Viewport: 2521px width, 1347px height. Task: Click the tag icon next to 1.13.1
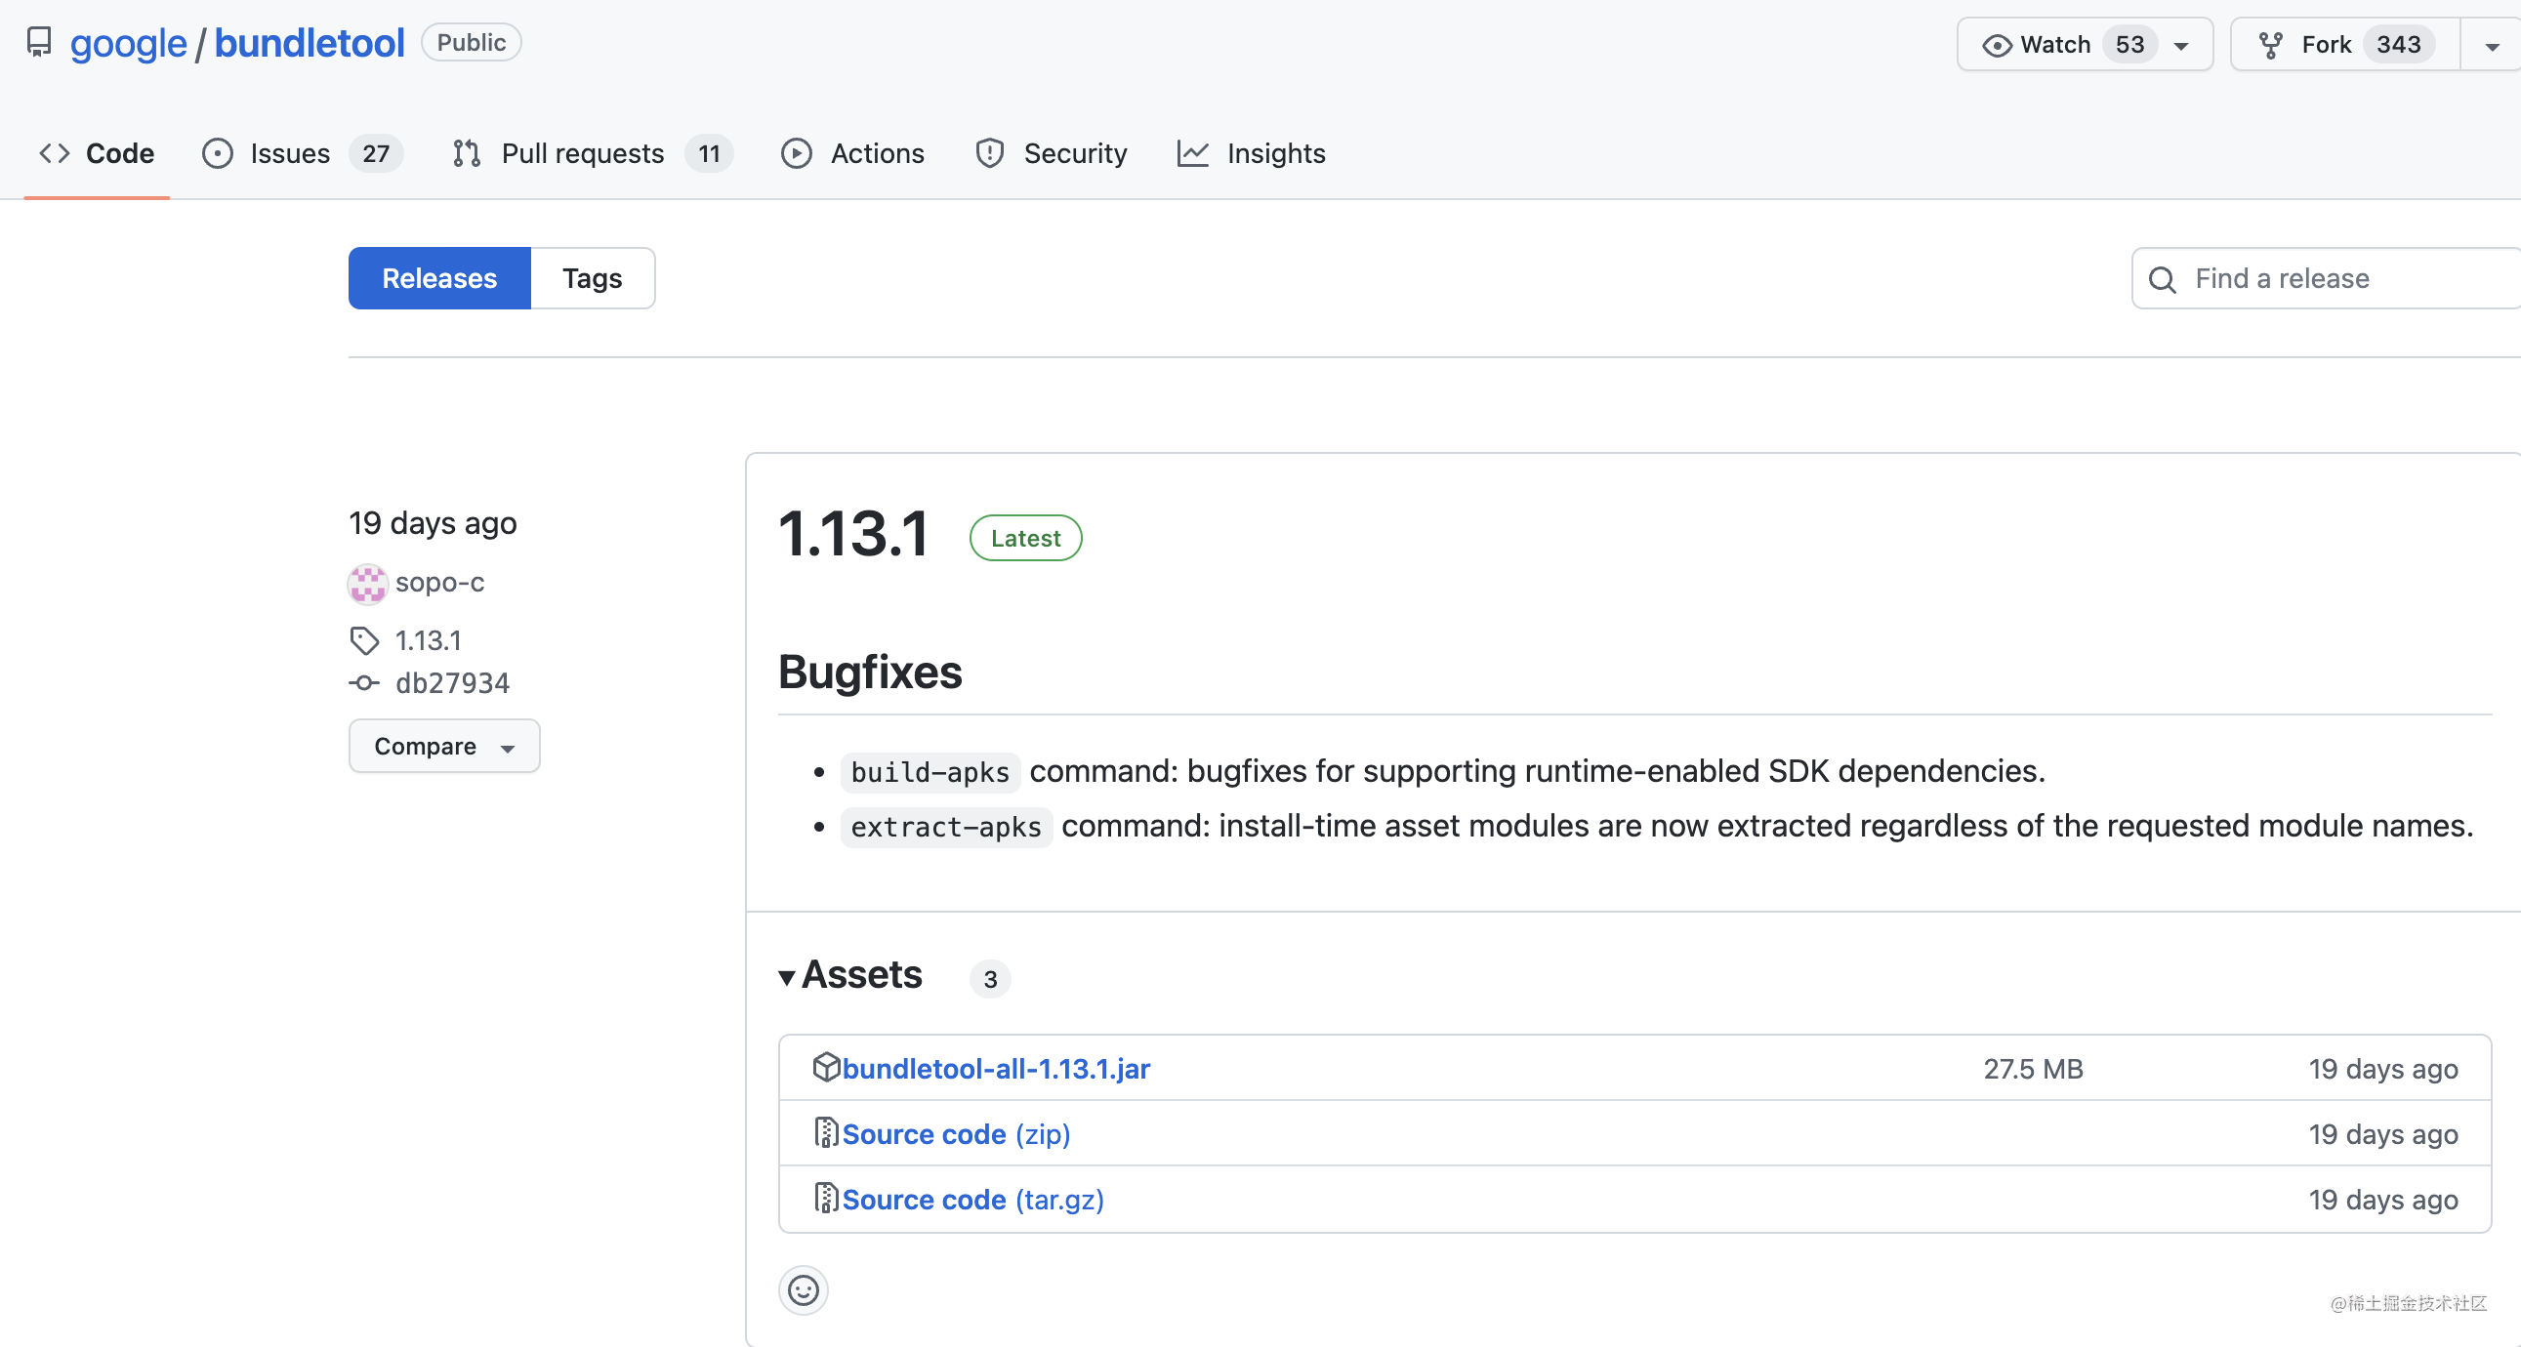[x=364, y=640]
